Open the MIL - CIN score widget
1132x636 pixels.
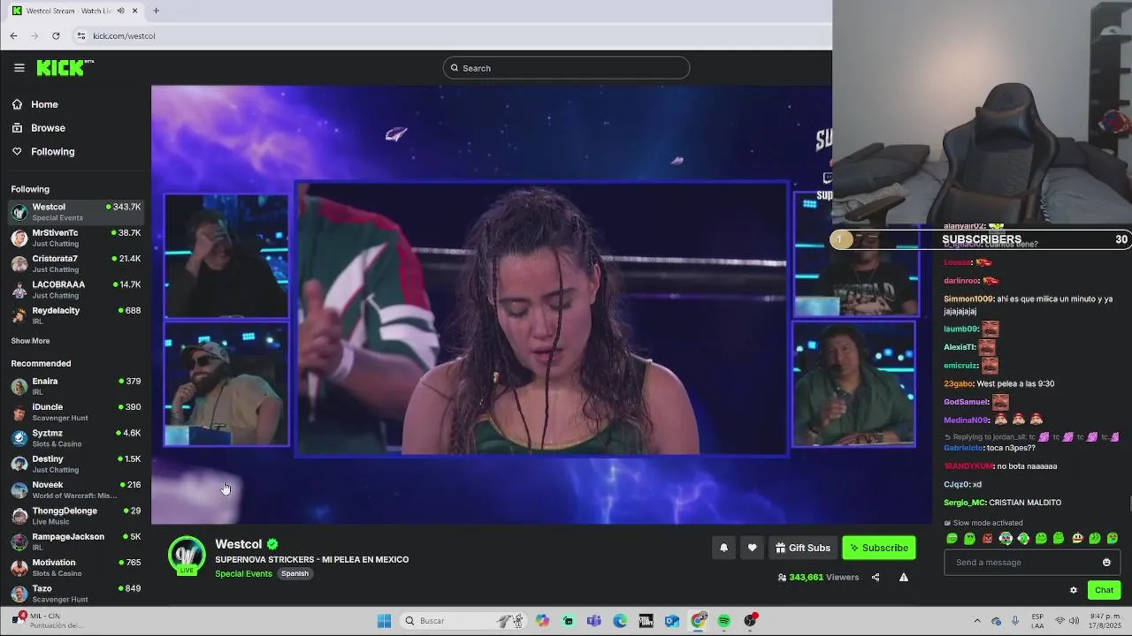click(x=49, y=621)
